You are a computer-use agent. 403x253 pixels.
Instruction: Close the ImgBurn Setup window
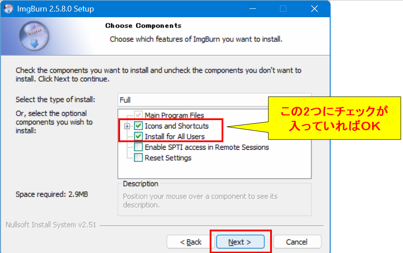tap(314, 9)
